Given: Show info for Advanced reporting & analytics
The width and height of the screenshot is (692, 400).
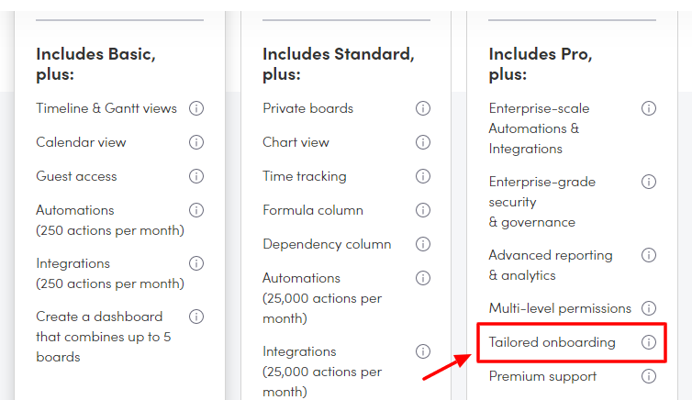Looking at the screenshot, I should coord(649,255).
